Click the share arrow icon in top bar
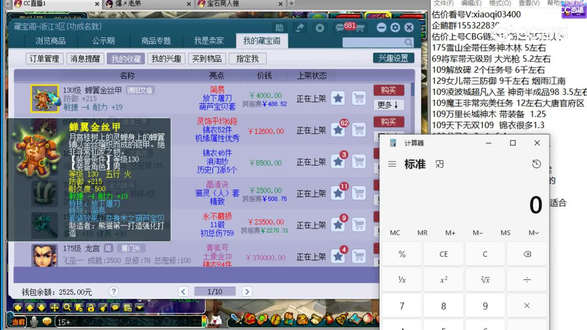Image resolution: width=587 pixels, height=330 pixels. 299,27
